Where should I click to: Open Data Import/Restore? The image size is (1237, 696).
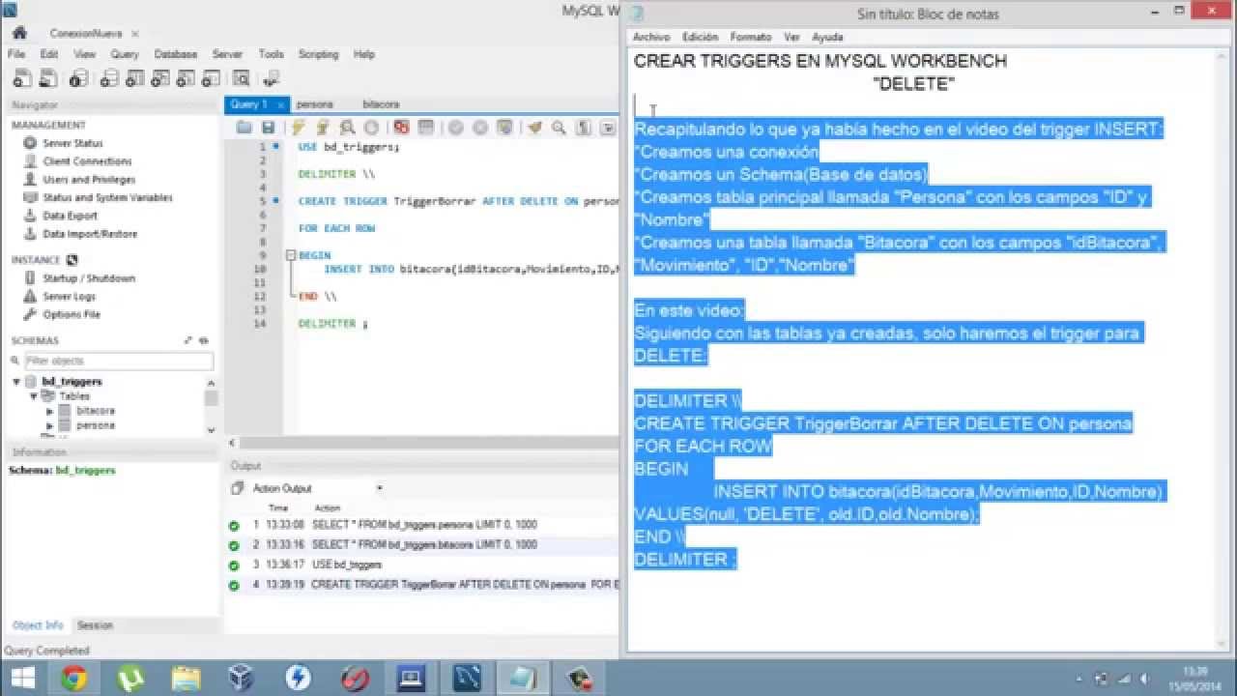90,234
